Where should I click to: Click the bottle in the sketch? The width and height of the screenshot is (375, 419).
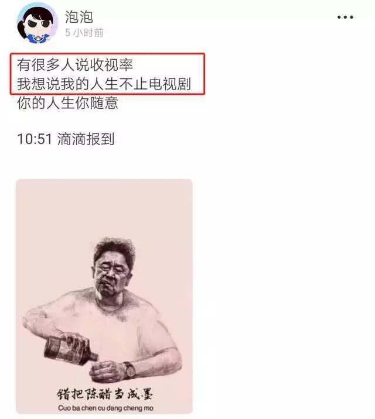pyautogui.click(x=70, y=348)
